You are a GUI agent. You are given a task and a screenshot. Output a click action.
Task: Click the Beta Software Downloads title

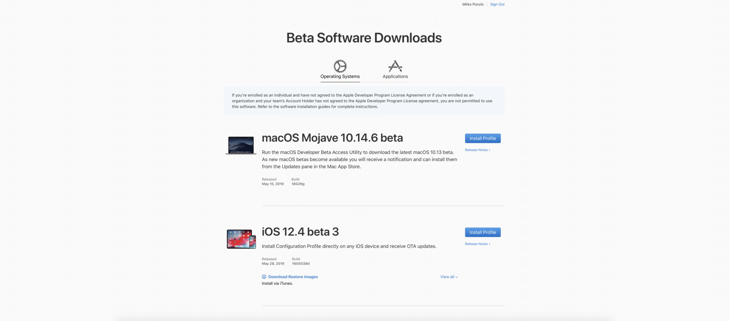(x=364, y=38)
